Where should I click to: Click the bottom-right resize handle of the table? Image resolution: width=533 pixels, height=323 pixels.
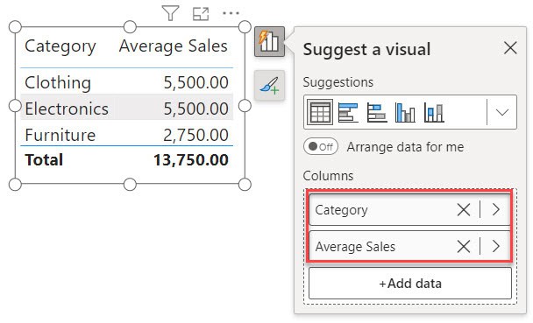click(245, 185)
